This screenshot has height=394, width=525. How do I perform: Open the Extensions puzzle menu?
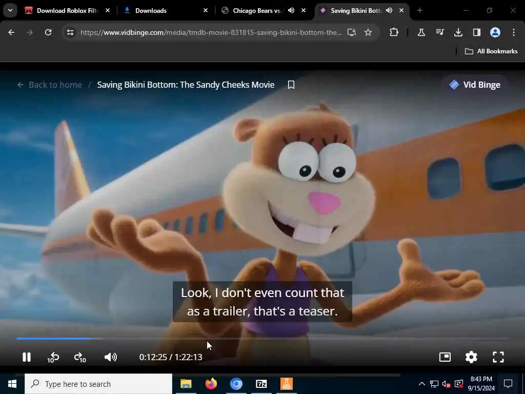[394, 32]
